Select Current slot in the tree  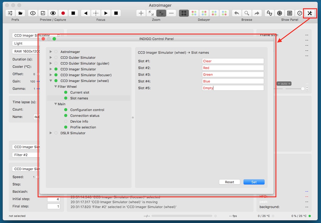(x=79, y=93)
